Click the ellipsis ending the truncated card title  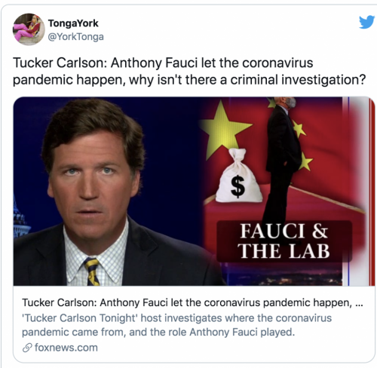[x=359, y=305]
